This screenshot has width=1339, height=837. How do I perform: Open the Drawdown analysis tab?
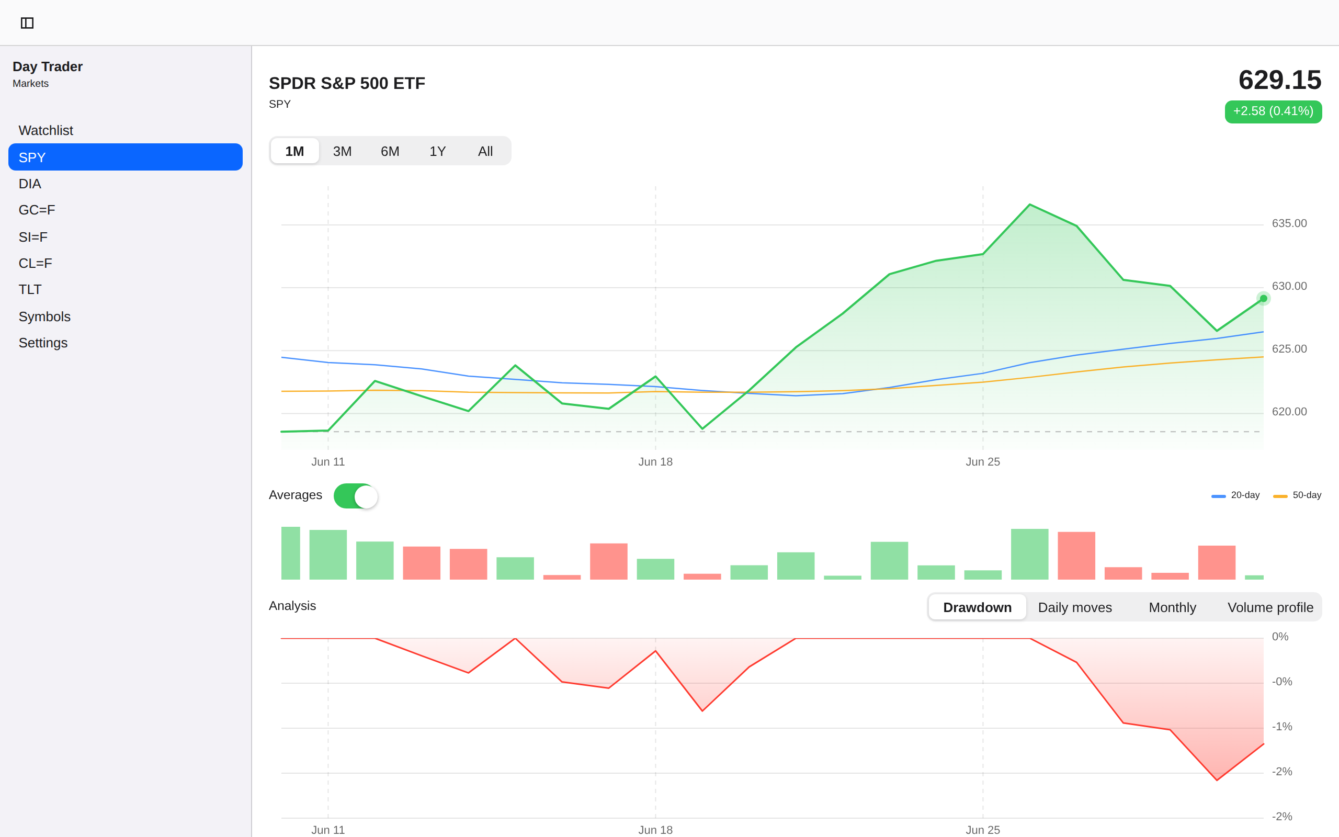click(977, 607)
